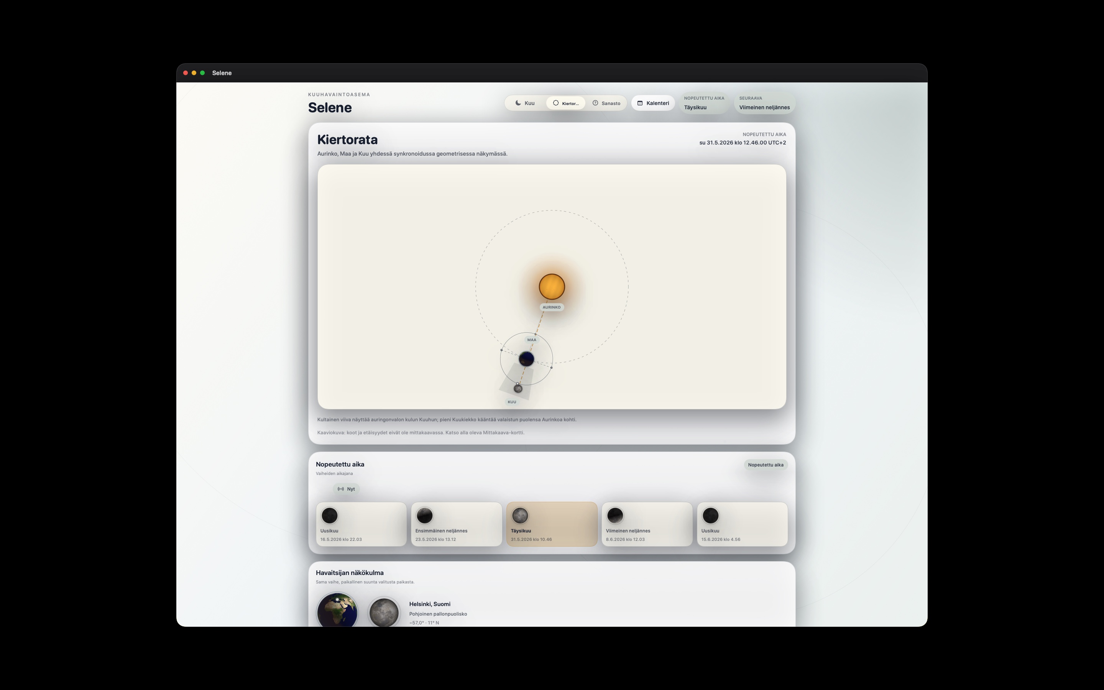Image resolution: width=1104 pixels, height=690 pixels.
Task: Click the 23.5.2026 klo 13.12 date
Action: pos(436,539)
